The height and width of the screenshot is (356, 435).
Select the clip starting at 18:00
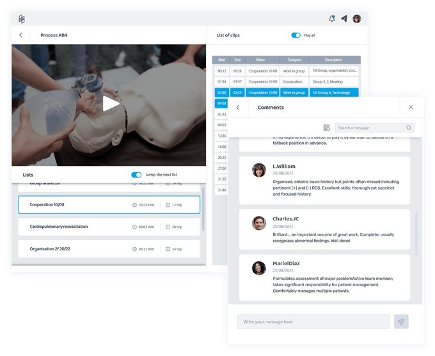221,147
